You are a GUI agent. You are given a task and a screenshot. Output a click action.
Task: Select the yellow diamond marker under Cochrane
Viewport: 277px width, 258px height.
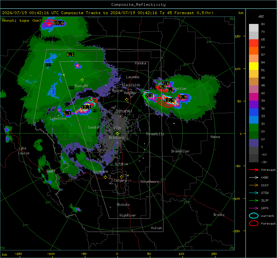(106, 177)
